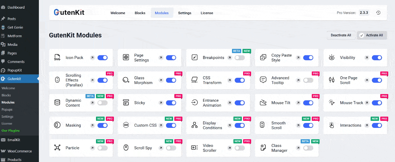
Task: Enable the Breakpoints module toggle
Action: [239, 57]
